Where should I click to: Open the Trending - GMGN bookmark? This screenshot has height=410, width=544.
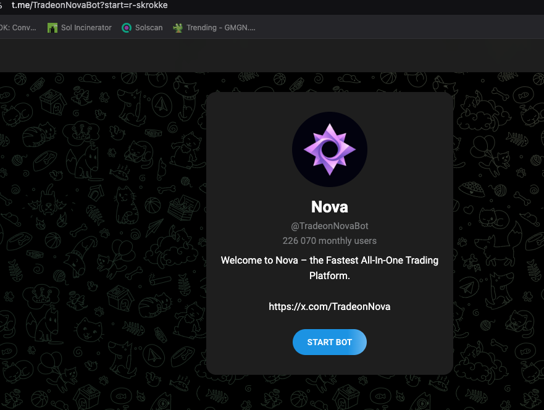click(x=214, y=28)
